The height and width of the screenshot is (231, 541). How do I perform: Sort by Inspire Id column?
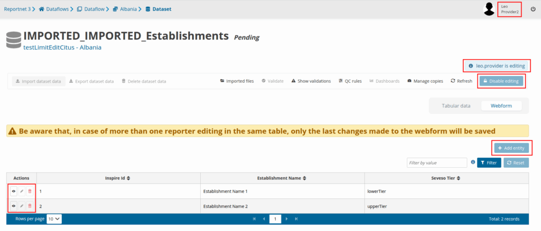(128, 178)
